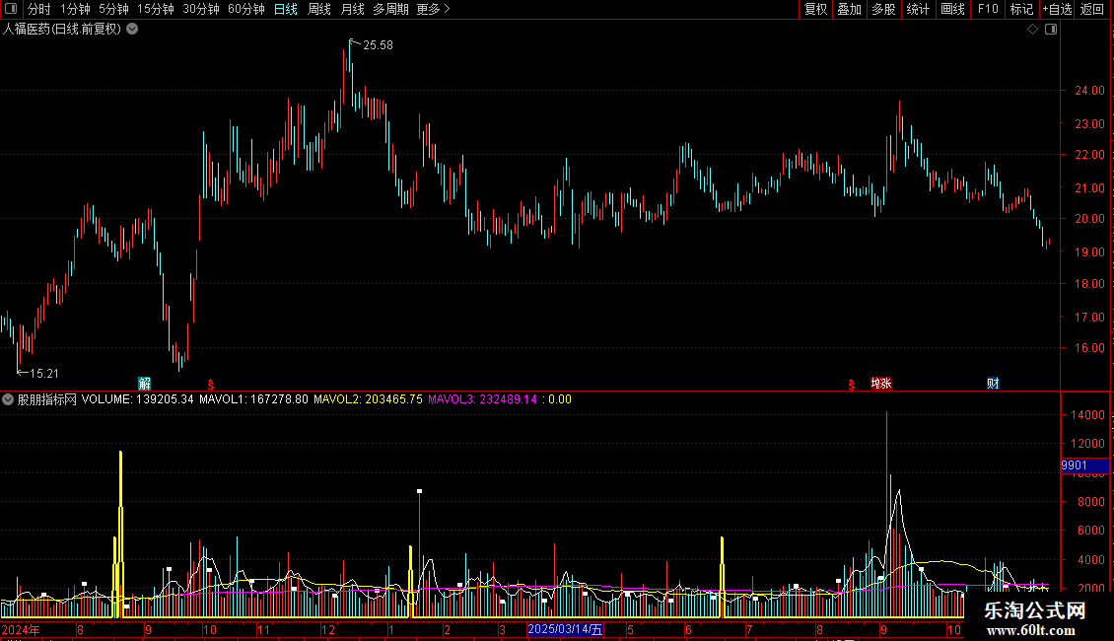Screen dimensions: 1114x641
Task: Click the 6000 volume axis label
Action: (1090, 531)
